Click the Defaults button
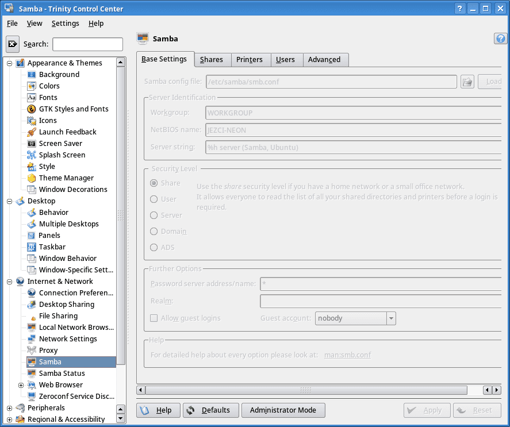This screenshot has height=427, width=510. click(211, 410)
